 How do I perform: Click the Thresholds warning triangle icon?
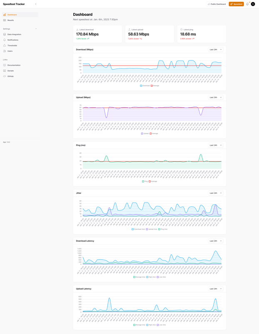(x=5, y=46)
